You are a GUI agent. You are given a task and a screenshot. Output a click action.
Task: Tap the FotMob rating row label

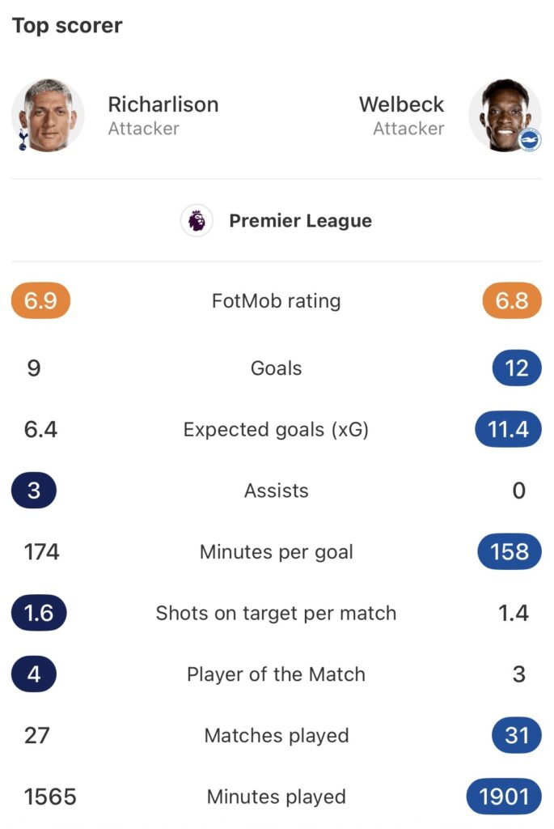(x=276, y=301)
